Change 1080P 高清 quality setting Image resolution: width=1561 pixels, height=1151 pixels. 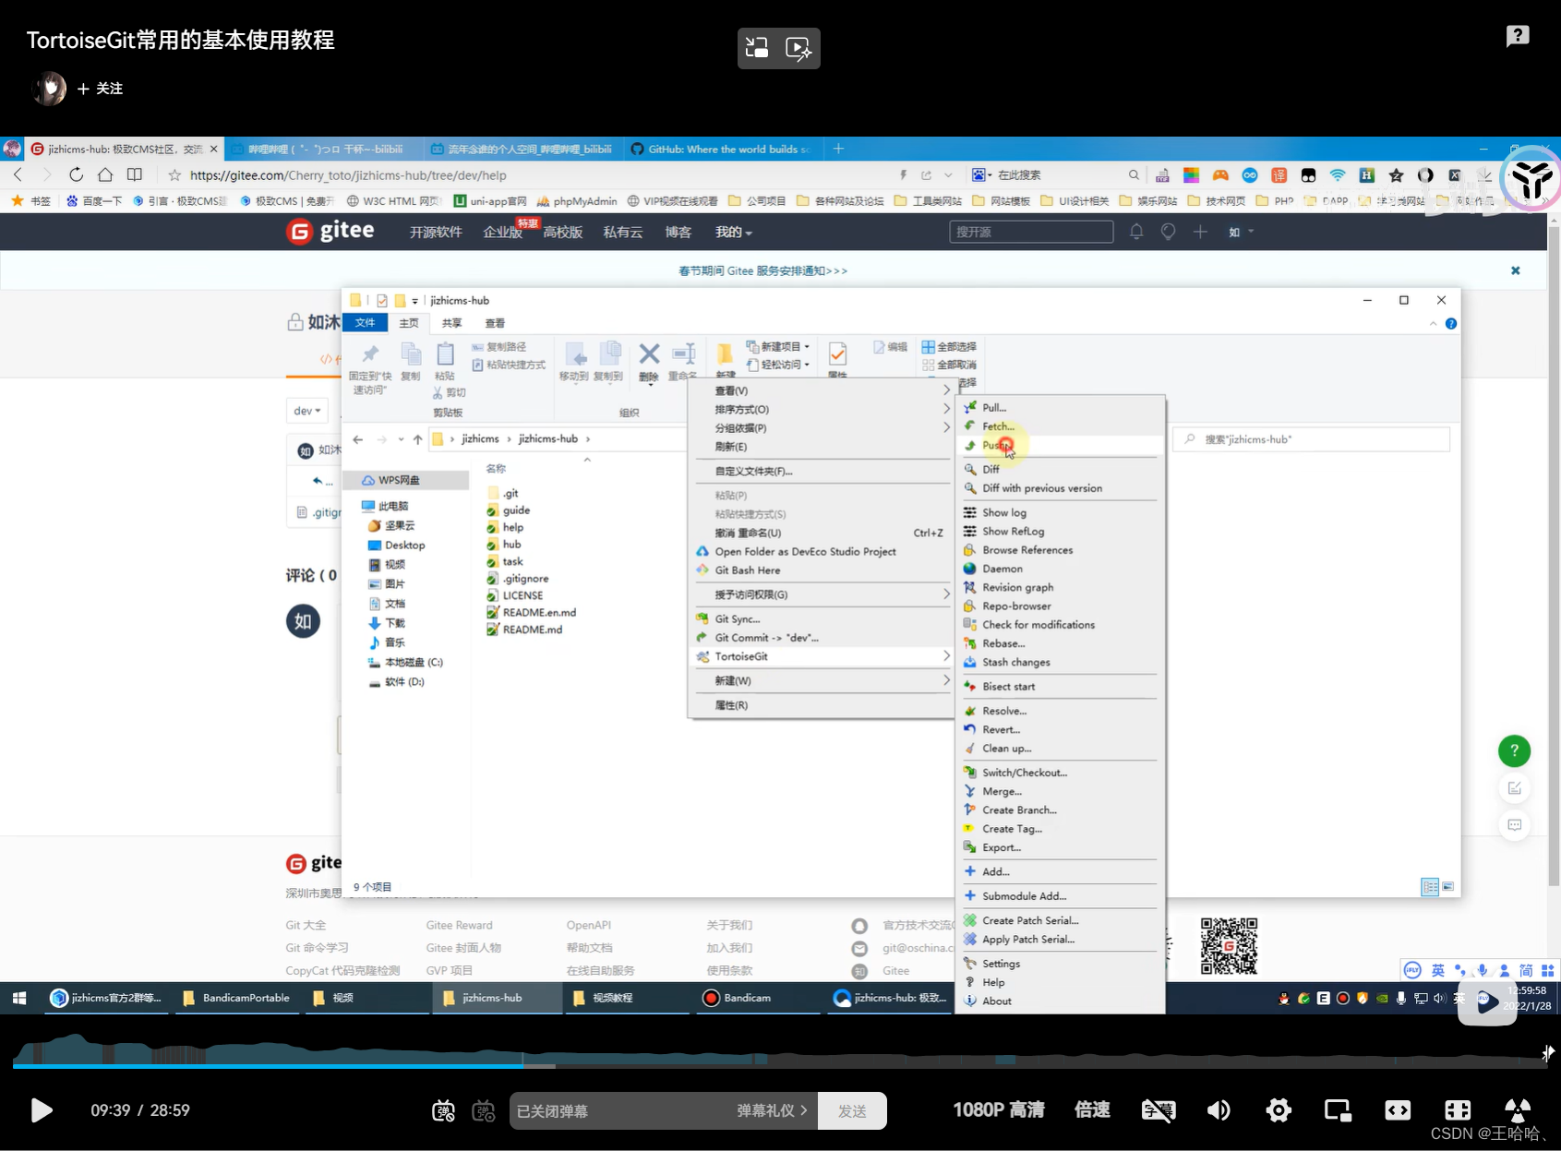click(x=998, y=1109)
